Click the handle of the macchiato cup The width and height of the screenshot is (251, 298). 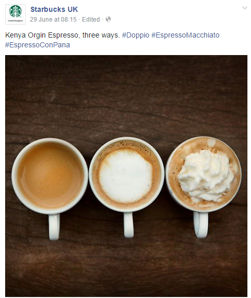(128, 225)
